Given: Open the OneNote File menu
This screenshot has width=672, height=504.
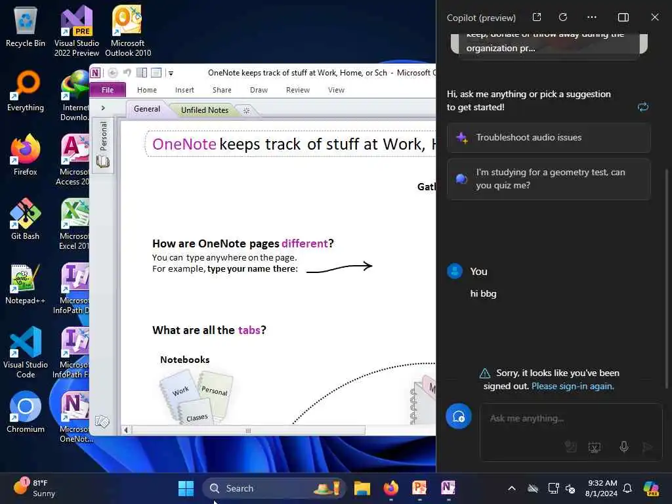Looking at the screenshot, I should 108,89.
